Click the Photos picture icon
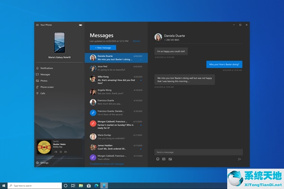This screenshot has width=284, height=189. click(x=37, y=81)
